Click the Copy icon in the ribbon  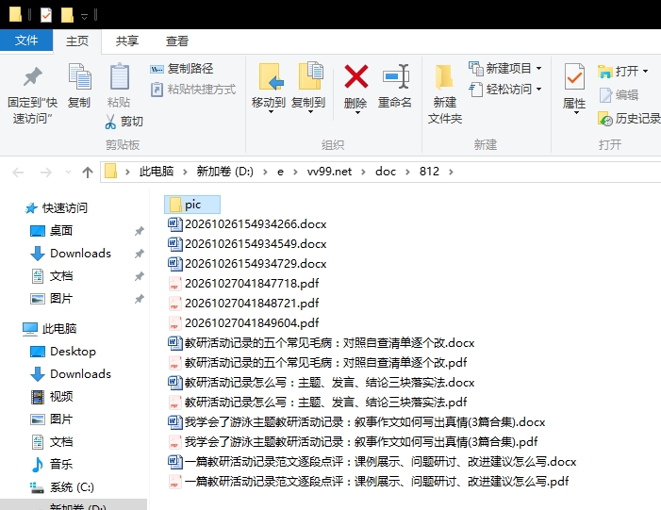click(x=79, y=76)
